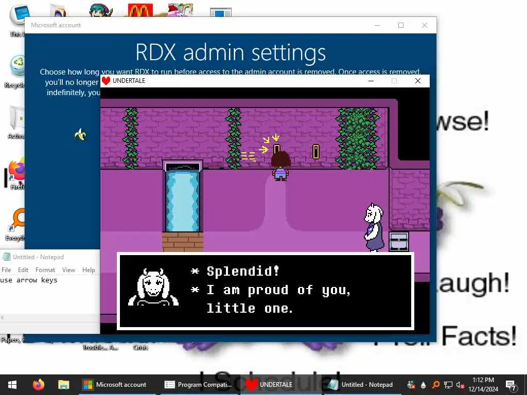
Task: Click the left yellow wall switch in game
Action: coord(276,149)
